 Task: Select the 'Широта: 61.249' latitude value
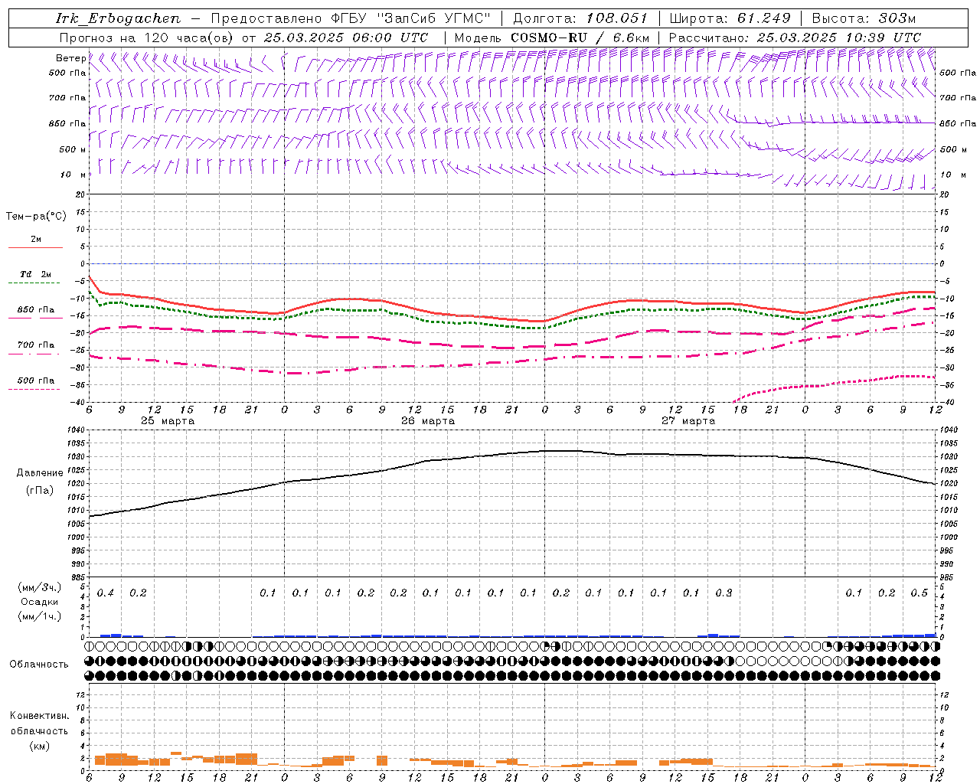730,18
